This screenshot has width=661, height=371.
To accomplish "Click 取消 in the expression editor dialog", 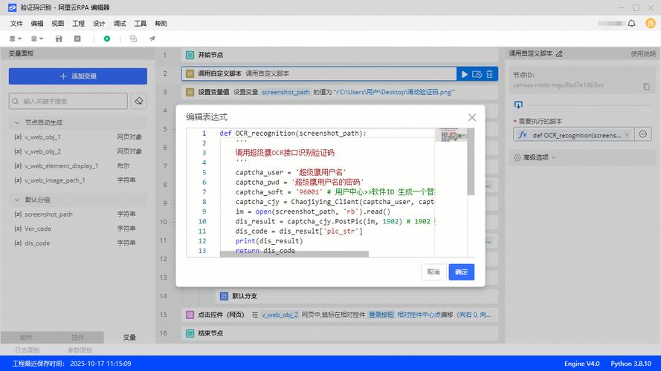I will pyautogui.click(x=433, y=272).
